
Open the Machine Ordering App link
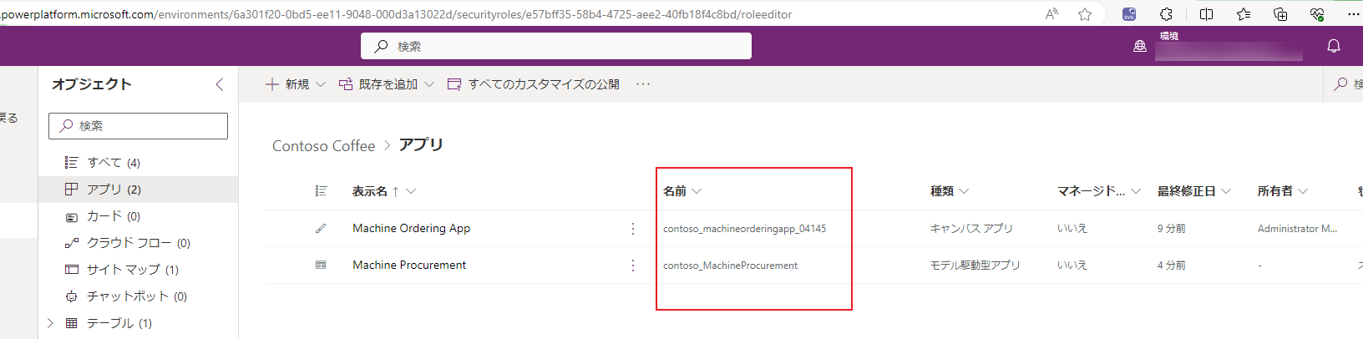coord(411,228)
